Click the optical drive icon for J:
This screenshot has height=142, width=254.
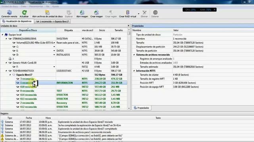(10, 59)
